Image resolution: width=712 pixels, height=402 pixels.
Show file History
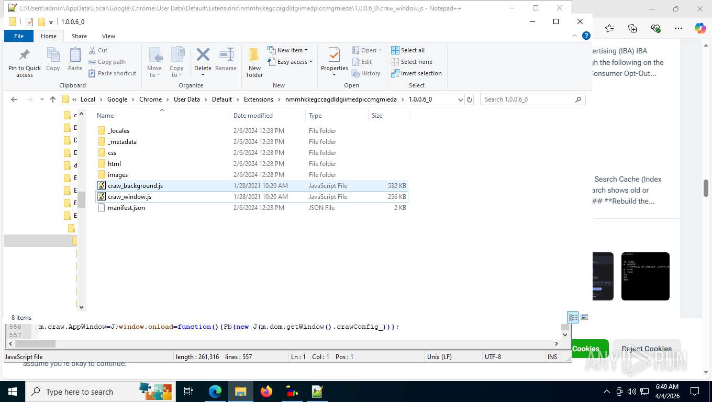[366, 73]
